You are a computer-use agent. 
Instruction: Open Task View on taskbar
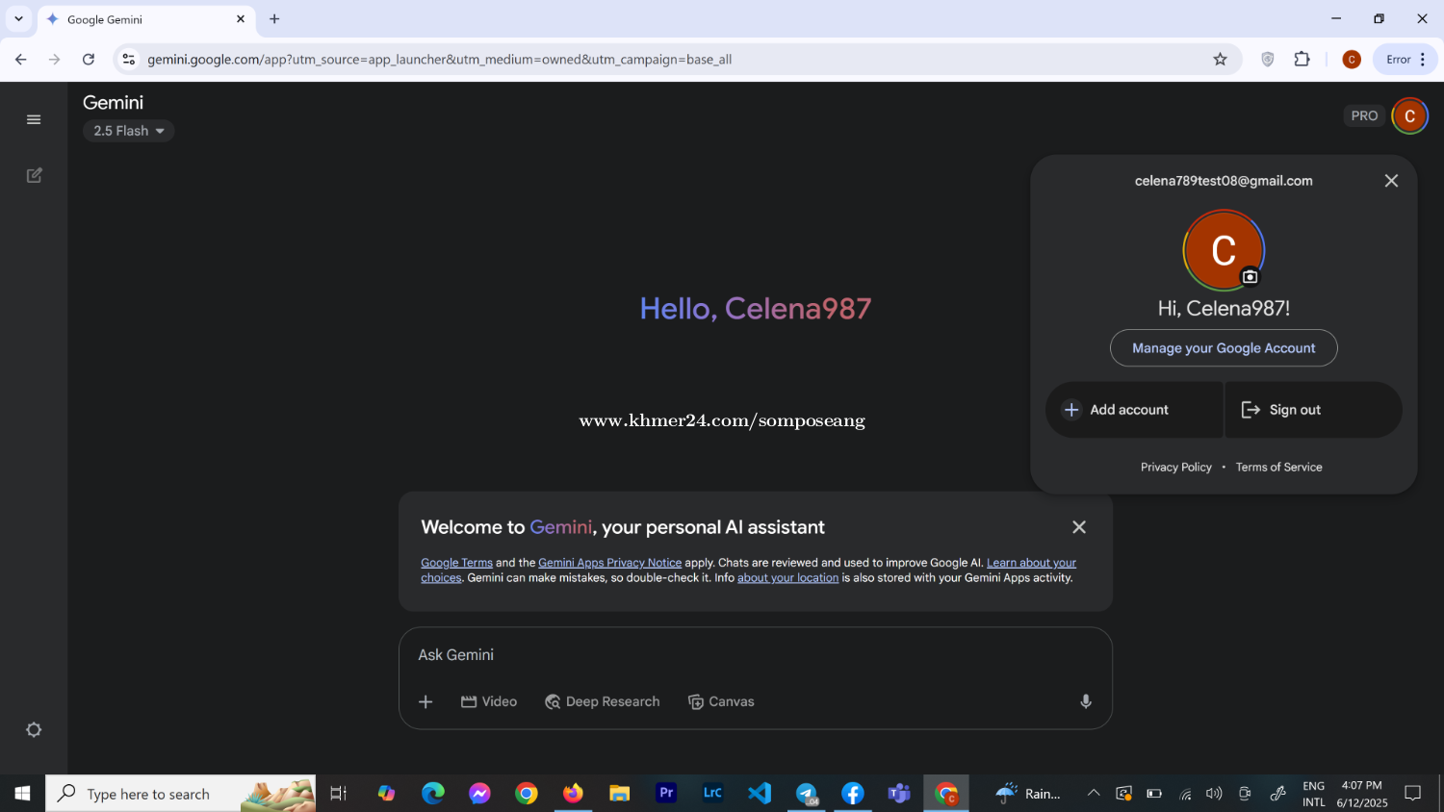(339, 794)
